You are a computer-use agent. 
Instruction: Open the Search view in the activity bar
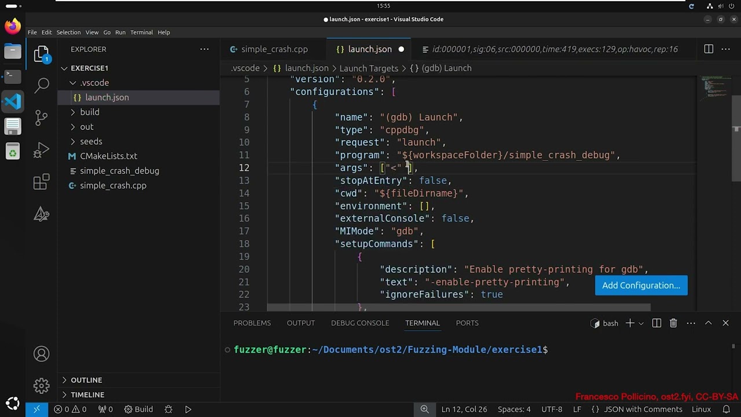[42, 86]
